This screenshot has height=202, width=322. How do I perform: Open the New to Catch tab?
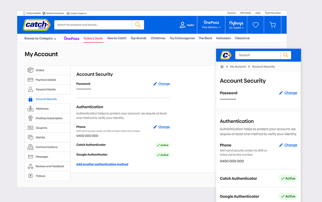[x=117, y=38]
